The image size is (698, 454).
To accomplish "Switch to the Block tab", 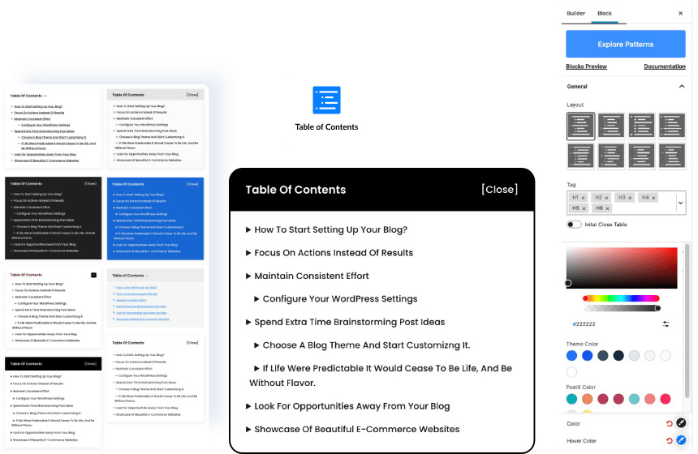I will coord(605,13).
